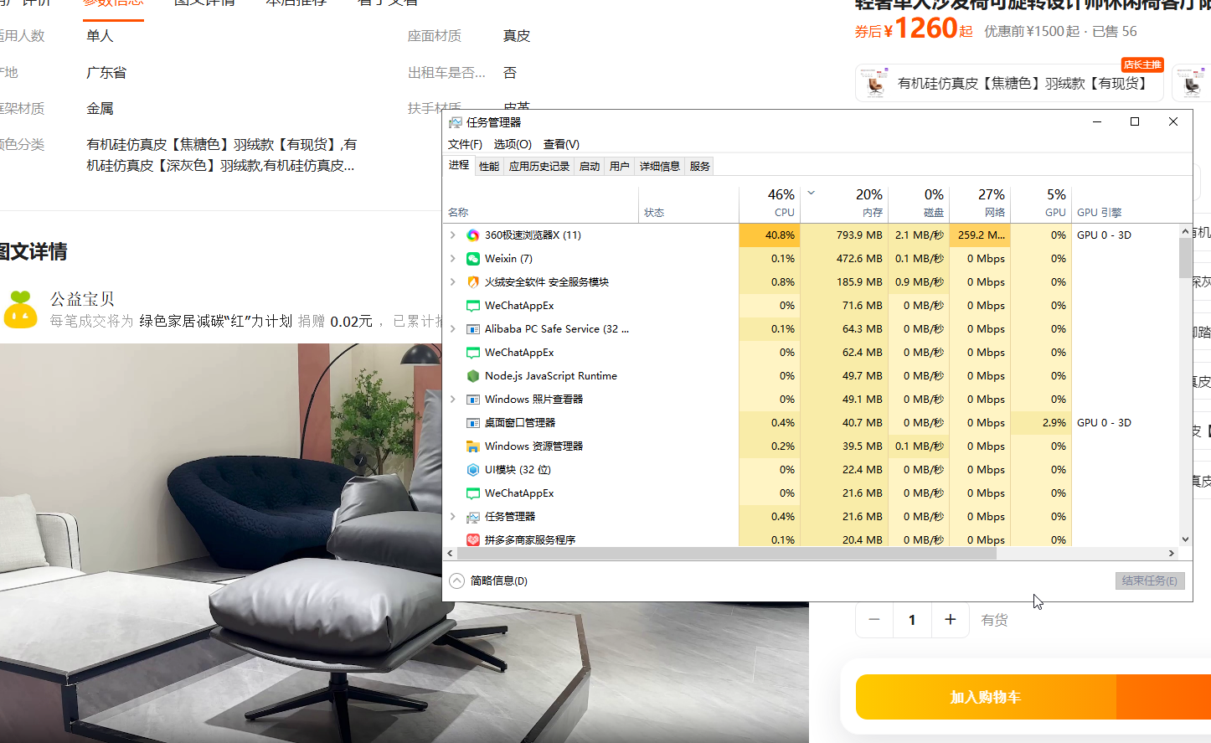Open the CPU usage dropdown arrow
The image size is (1211, 743).
pos(811,193)
